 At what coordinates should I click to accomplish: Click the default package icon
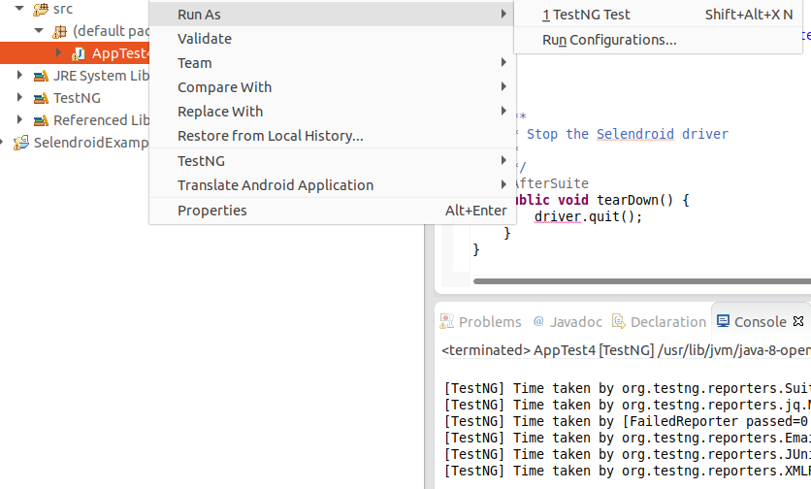pyautogui.click(x=60, y=32)
